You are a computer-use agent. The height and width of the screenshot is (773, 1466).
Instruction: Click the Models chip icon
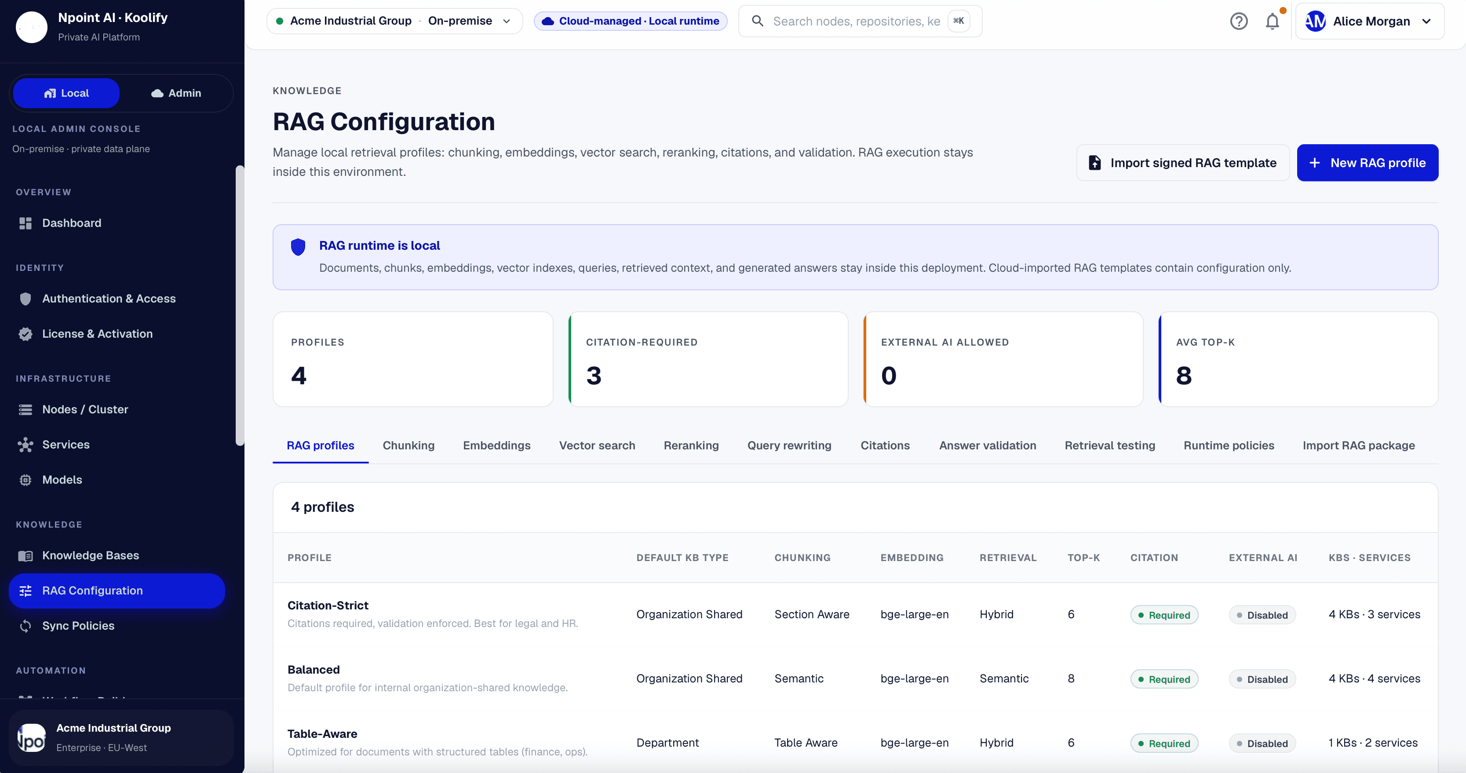click(25, 481)
